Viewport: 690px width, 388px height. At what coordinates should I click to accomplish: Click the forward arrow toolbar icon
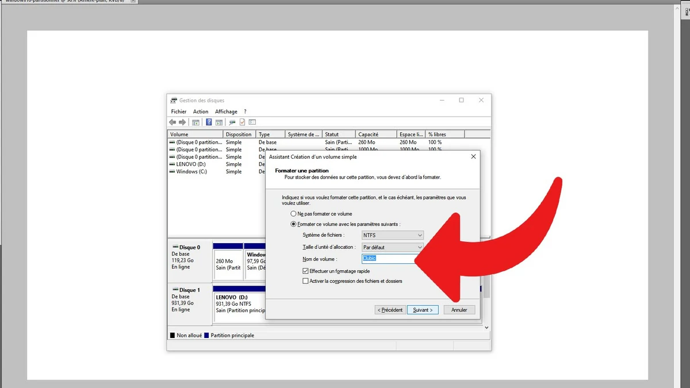coord(182,122)
